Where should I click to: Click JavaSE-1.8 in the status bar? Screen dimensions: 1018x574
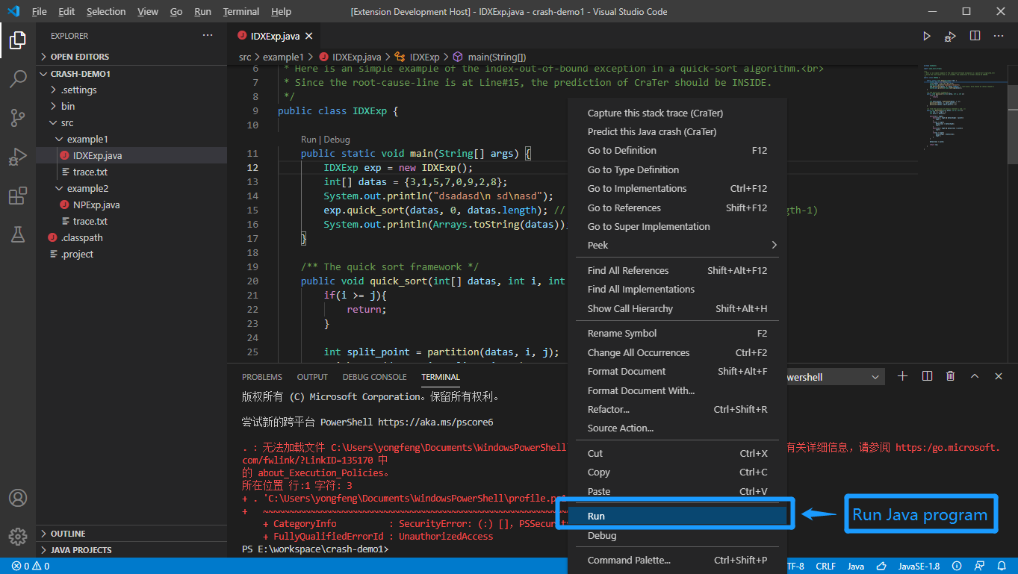point(919,566)
